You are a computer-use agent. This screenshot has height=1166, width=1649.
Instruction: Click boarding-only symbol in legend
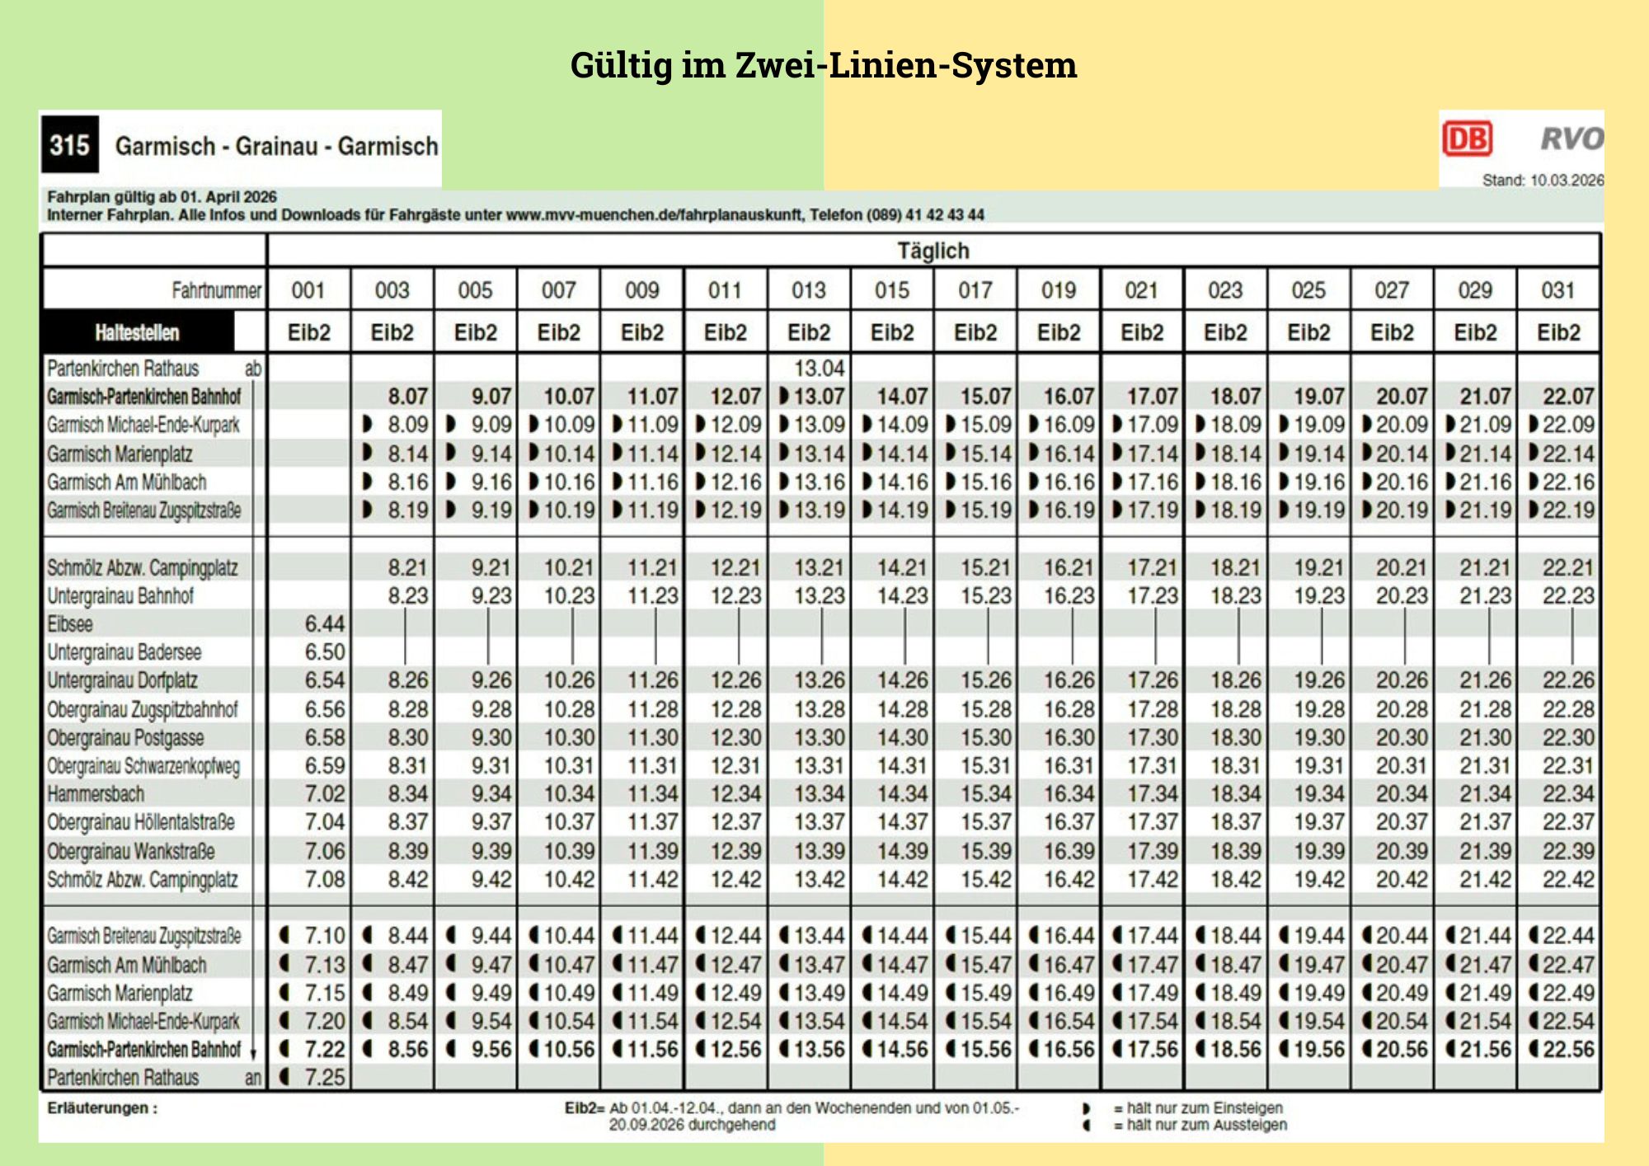1087,1109
